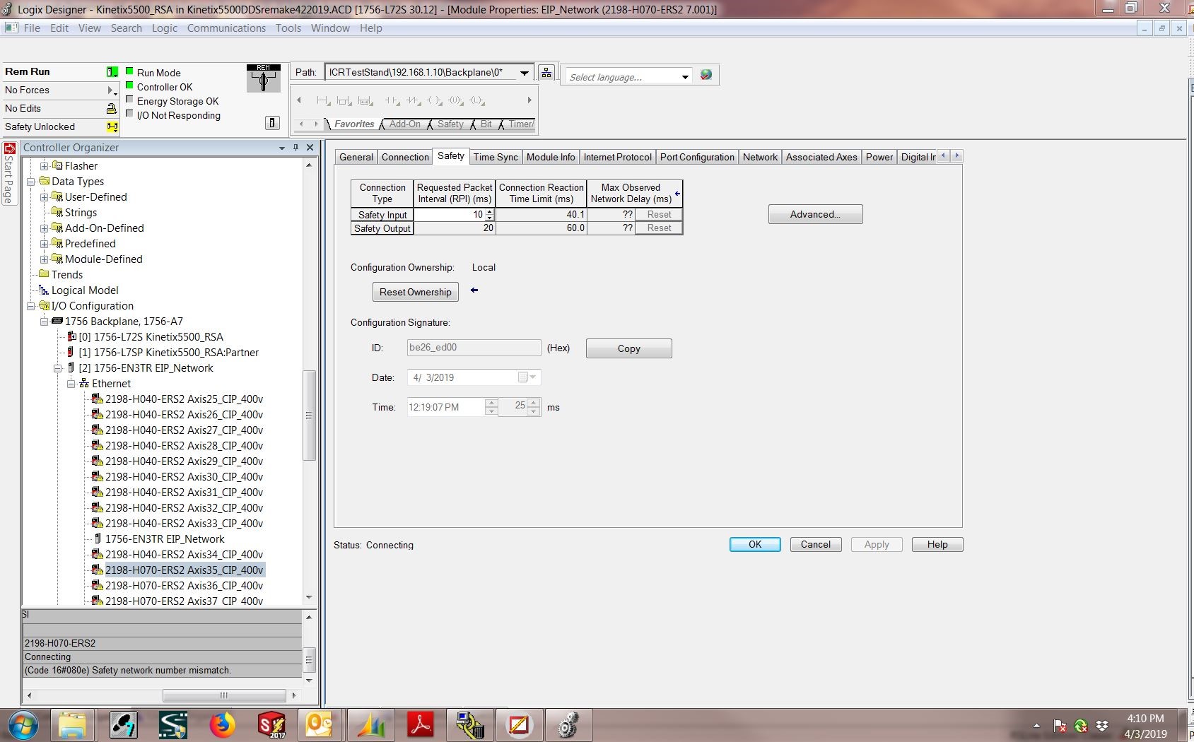This screenshot has width=1194, height=742.
Task: Open Adobe Acrobat from the taskbar
Action: pyautogui.click(x=421, y=725)
